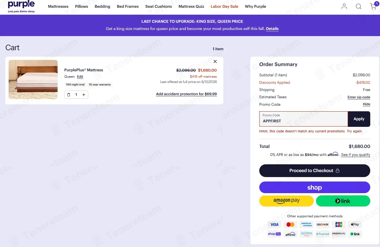The width and height of the screenshot is (380, 247).
Task: Open the search magnifier icon
Action: [x=359, y=6]
